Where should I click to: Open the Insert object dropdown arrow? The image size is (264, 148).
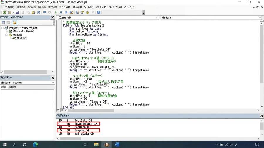pos(13,12)
